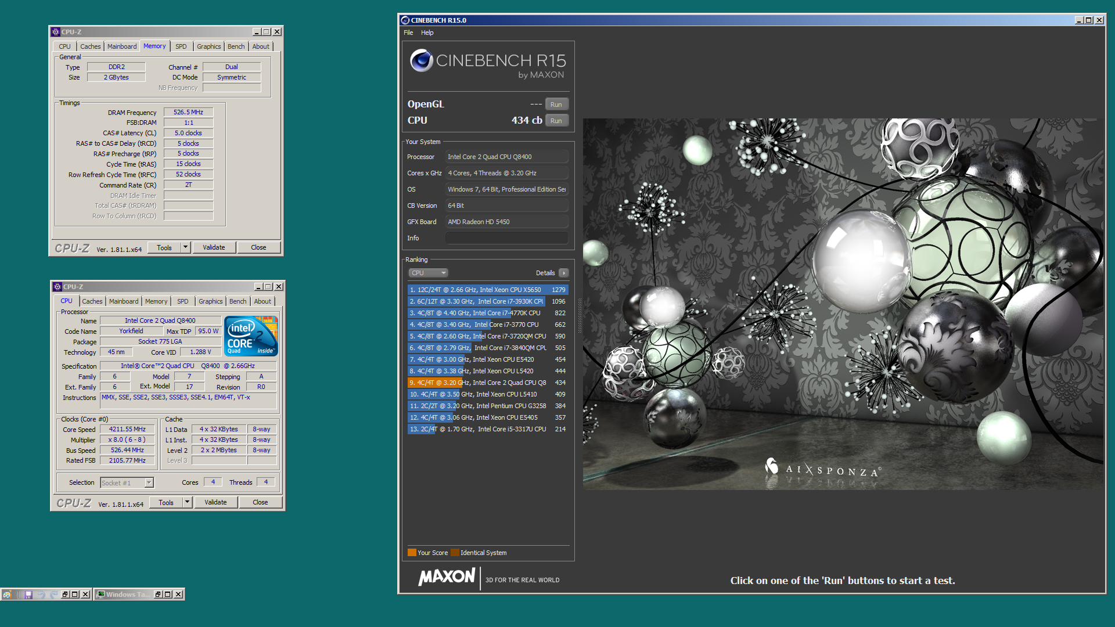This screenshot has height=627, width=1115.
Task: Open About tab in CPU-Z Processor window
Action: 262,301
